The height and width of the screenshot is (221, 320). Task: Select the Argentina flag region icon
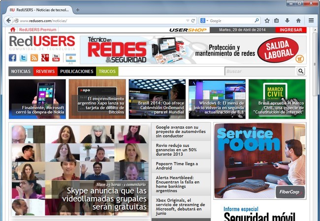click(71, 58)
